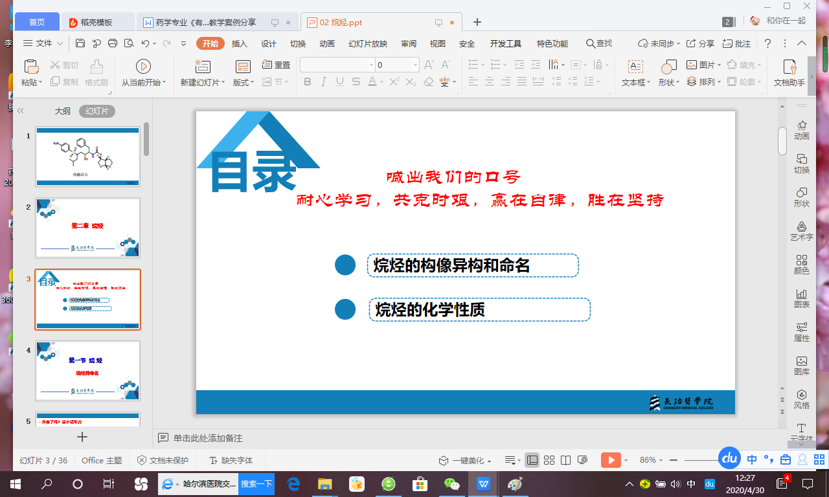Expand the 新建幻灯片 dropdown arrow
Screen dimensions: 829x497
tap(224, 83)
